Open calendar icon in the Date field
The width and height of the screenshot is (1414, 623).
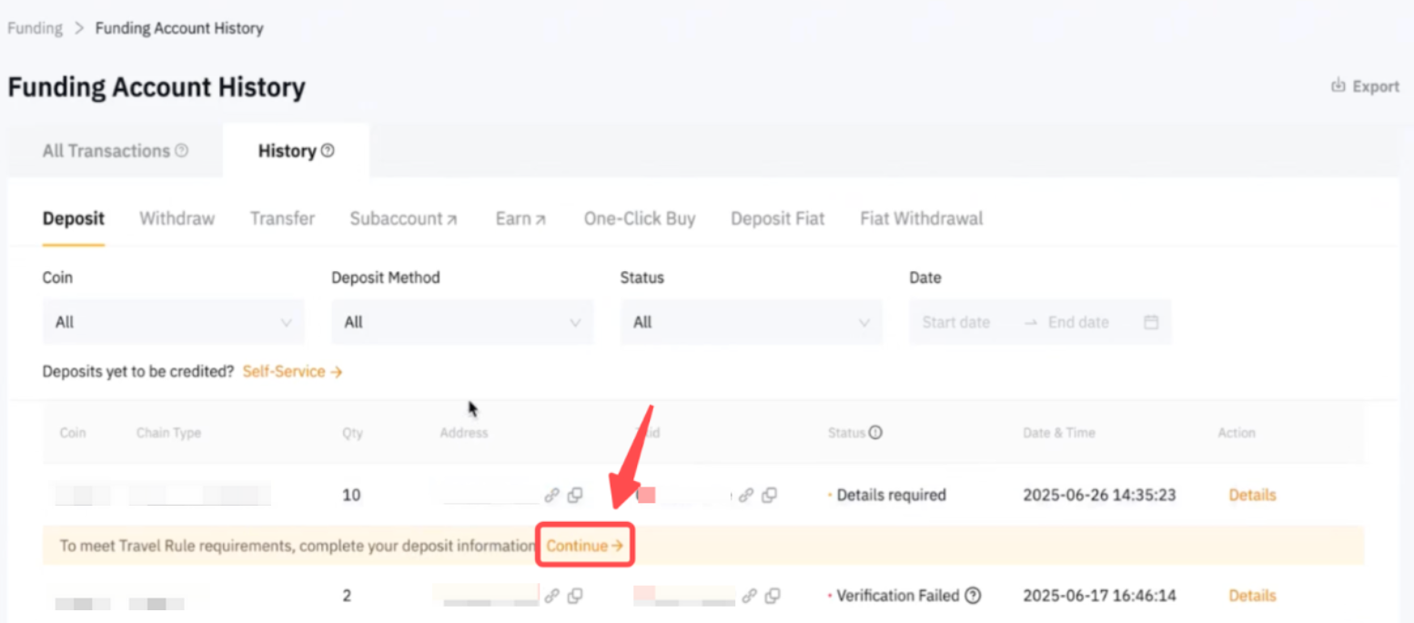(x=1151, y=322)
